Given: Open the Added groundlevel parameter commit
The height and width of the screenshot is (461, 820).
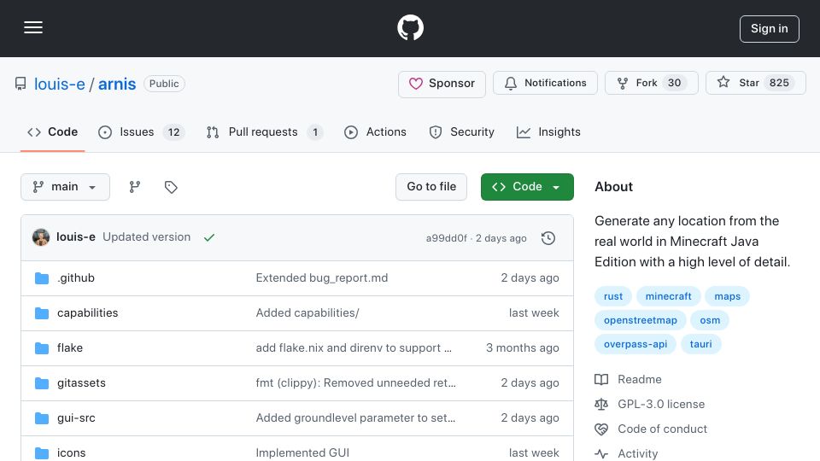Looking at the screenshot, I should pyautogui.click(x=355, y=417).
